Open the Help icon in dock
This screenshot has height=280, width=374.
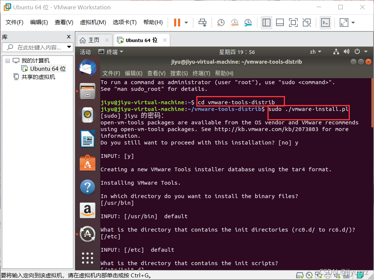pyautogui.click(x=88, y=187)
